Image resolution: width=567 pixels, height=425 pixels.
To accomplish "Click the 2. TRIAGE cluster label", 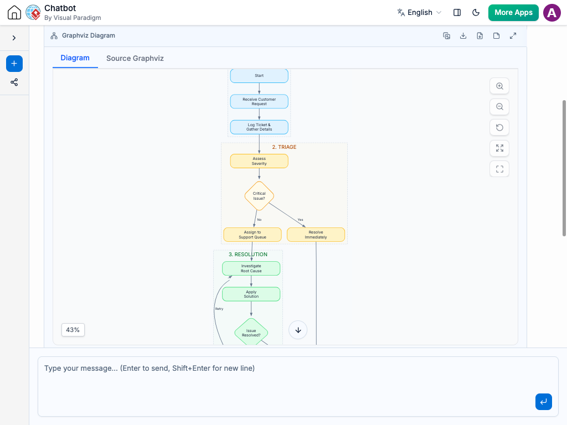I will (284, 147).
